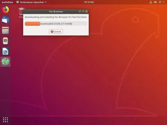Image resolution: width=167 pixels, height=125 pixels.
Task: Open Rhythmbox music player in dock
Action: pos(5,41)
